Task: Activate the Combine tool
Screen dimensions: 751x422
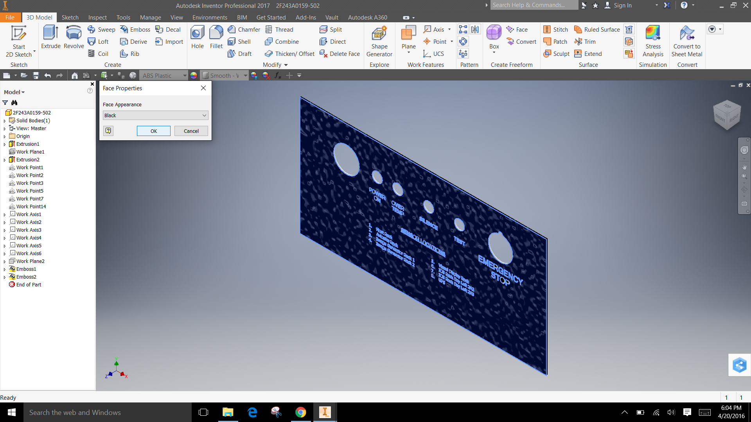Action: (x=282, y=41)
